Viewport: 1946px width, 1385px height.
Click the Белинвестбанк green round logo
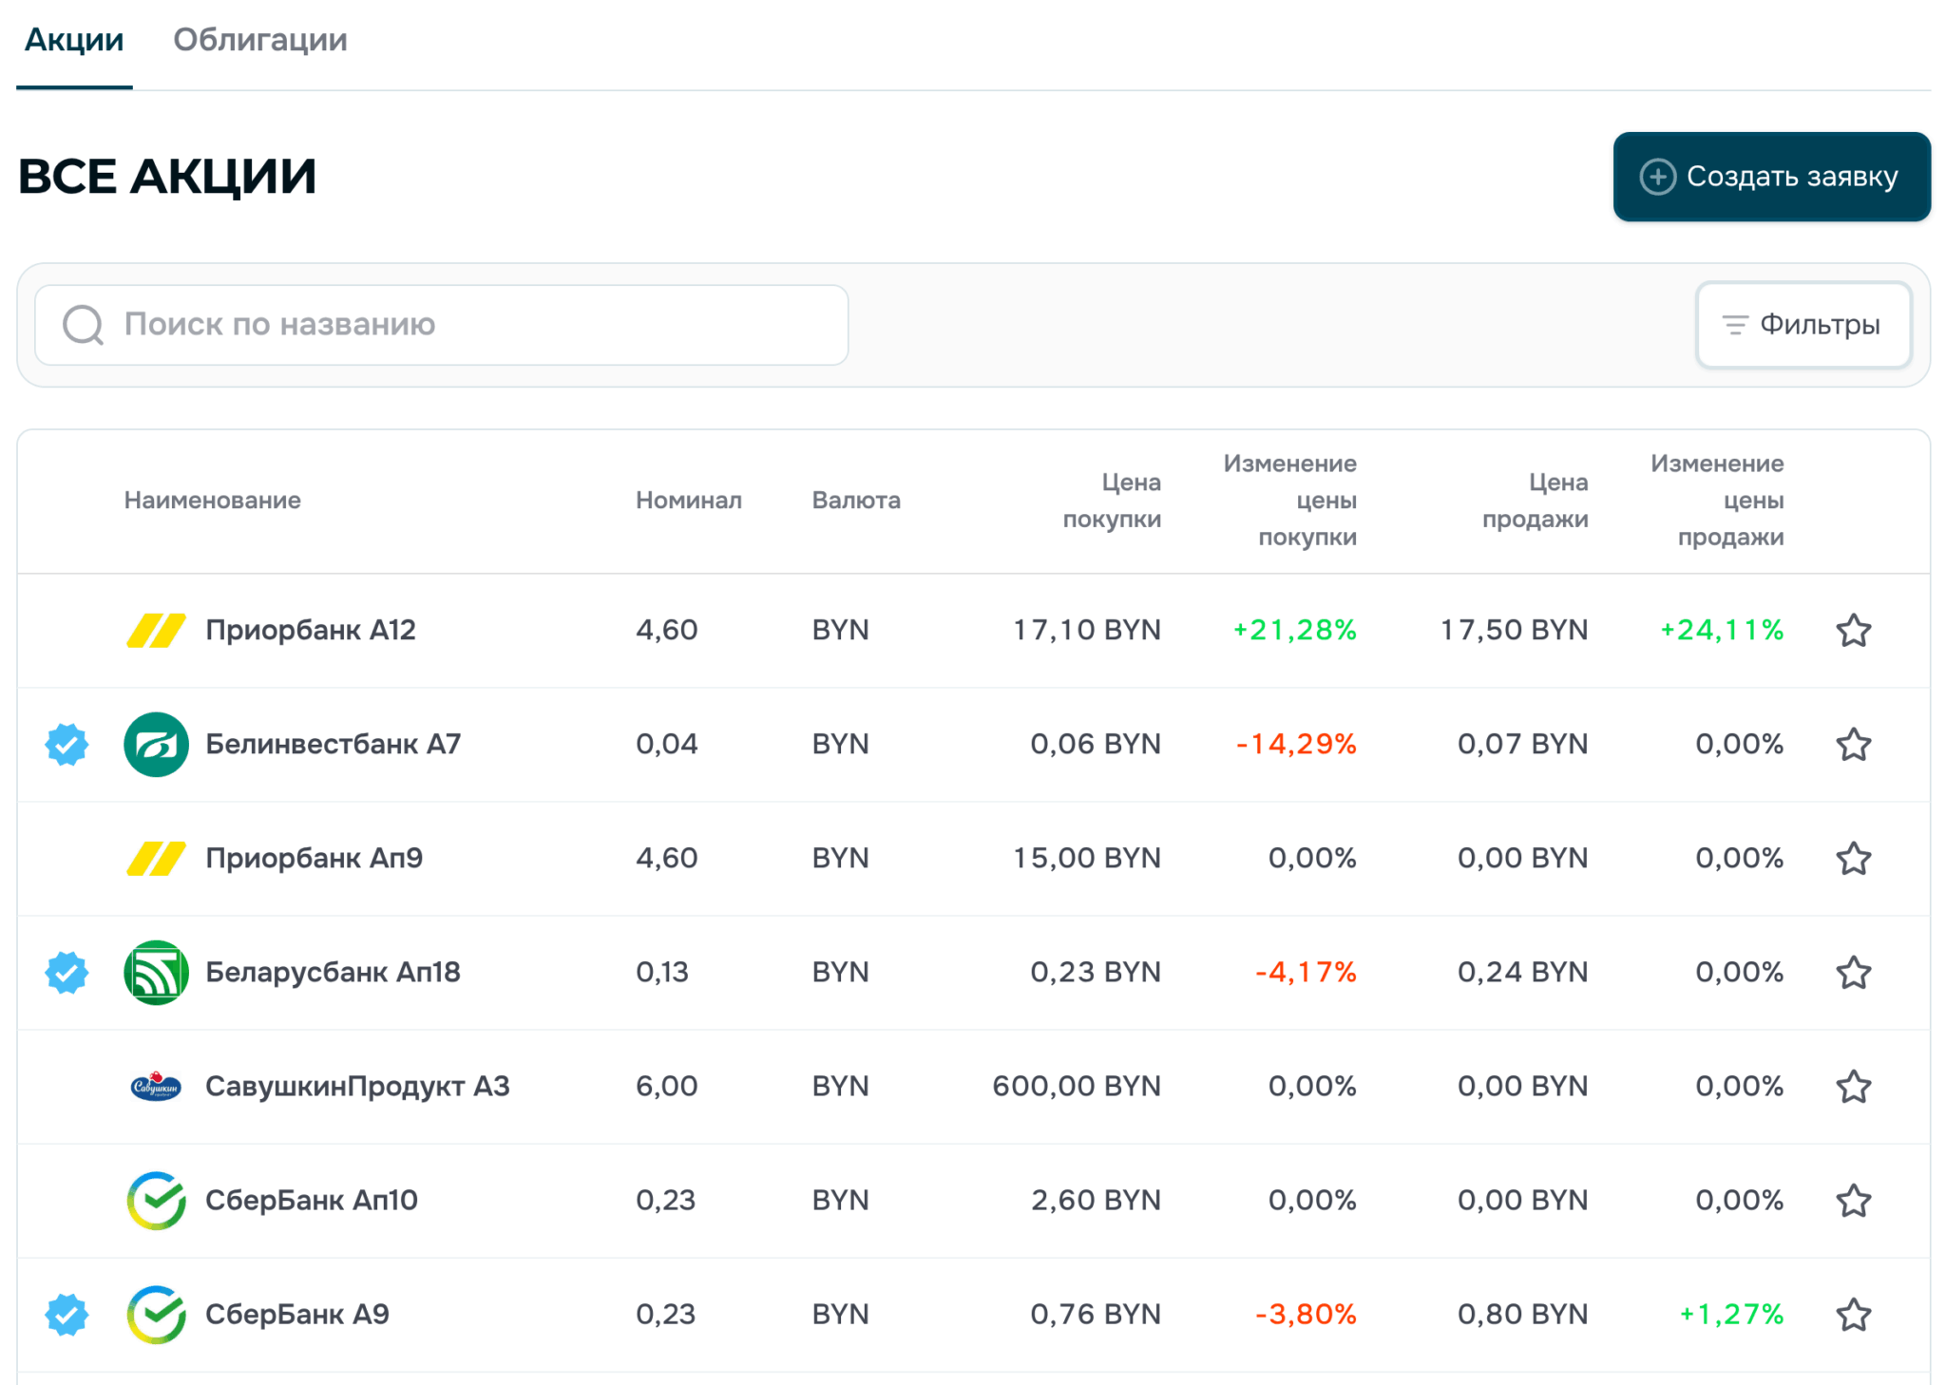click(x=156, y=745)
